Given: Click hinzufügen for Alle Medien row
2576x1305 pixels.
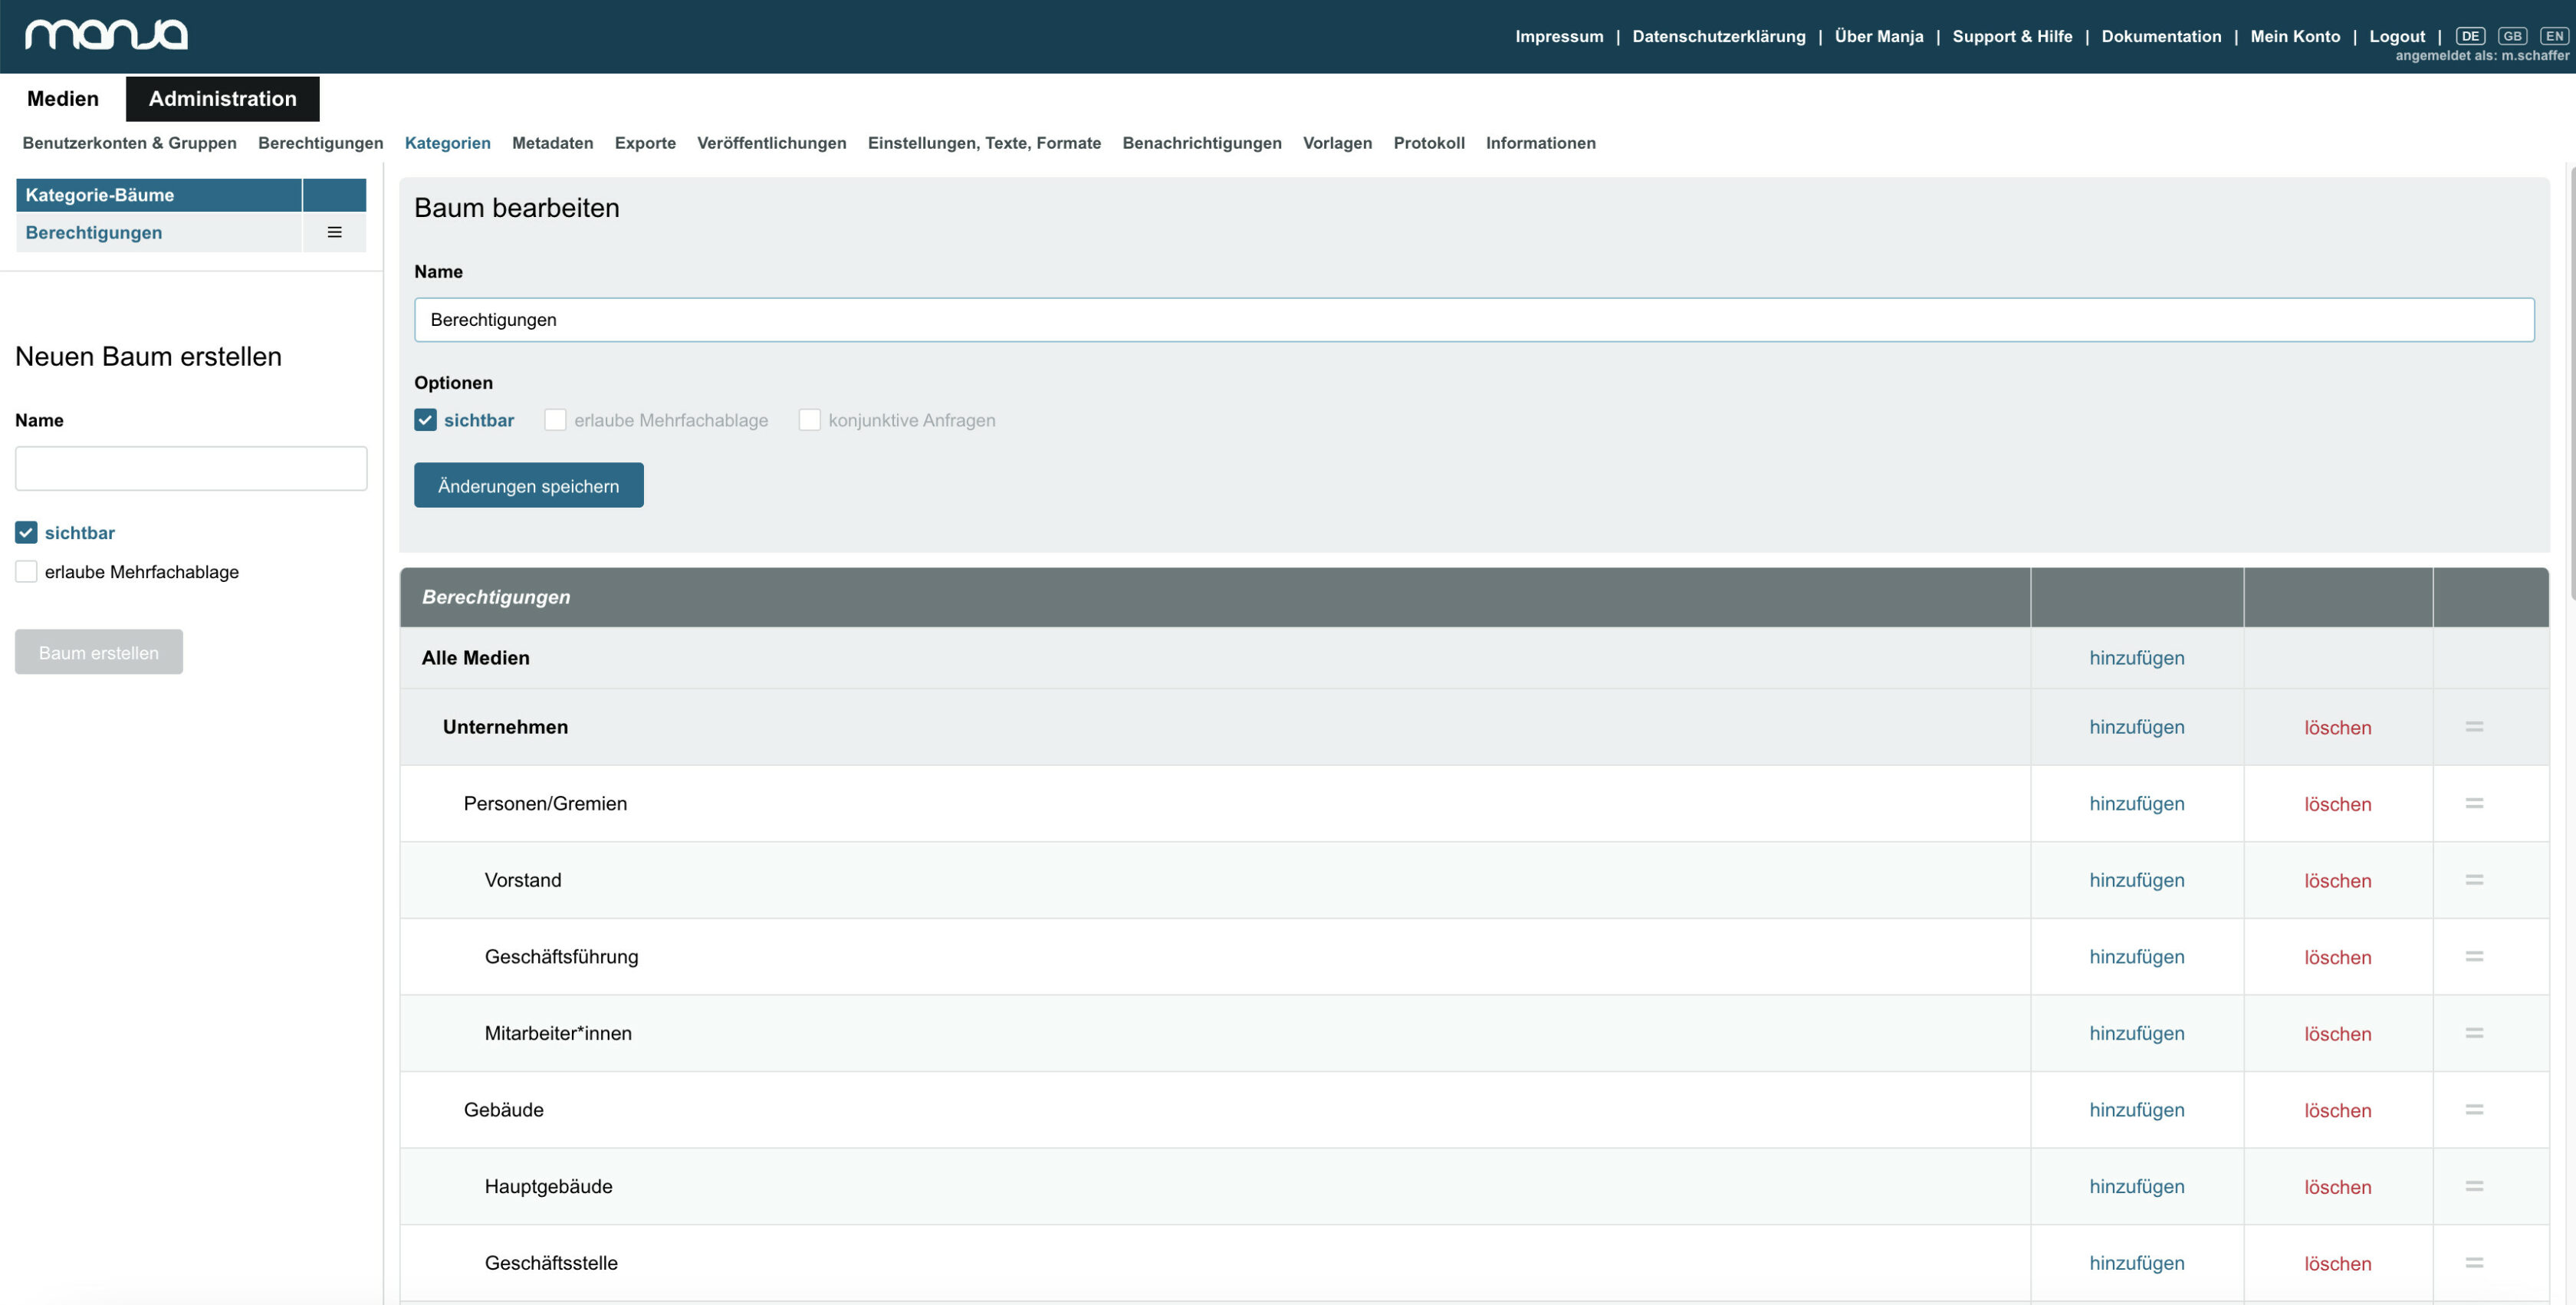Looking at the screenshot, I should pos(2136,658).
